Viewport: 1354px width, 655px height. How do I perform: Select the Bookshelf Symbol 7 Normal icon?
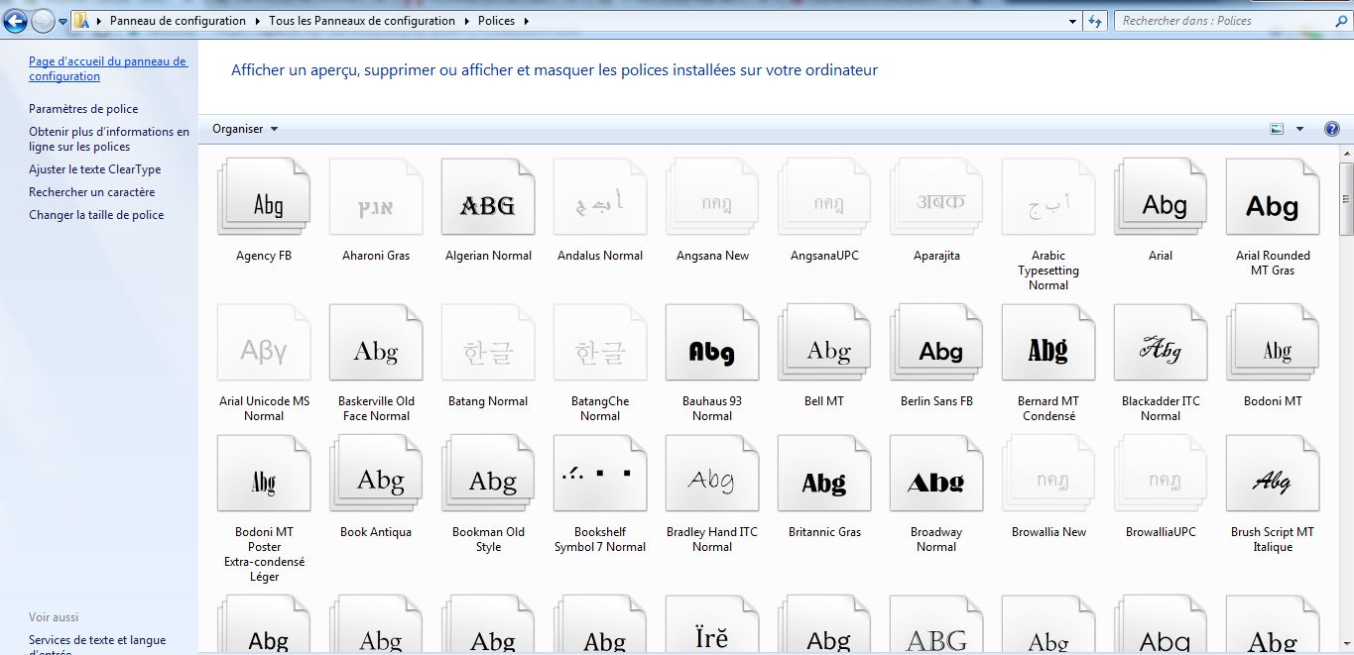[x=600, y=474]
